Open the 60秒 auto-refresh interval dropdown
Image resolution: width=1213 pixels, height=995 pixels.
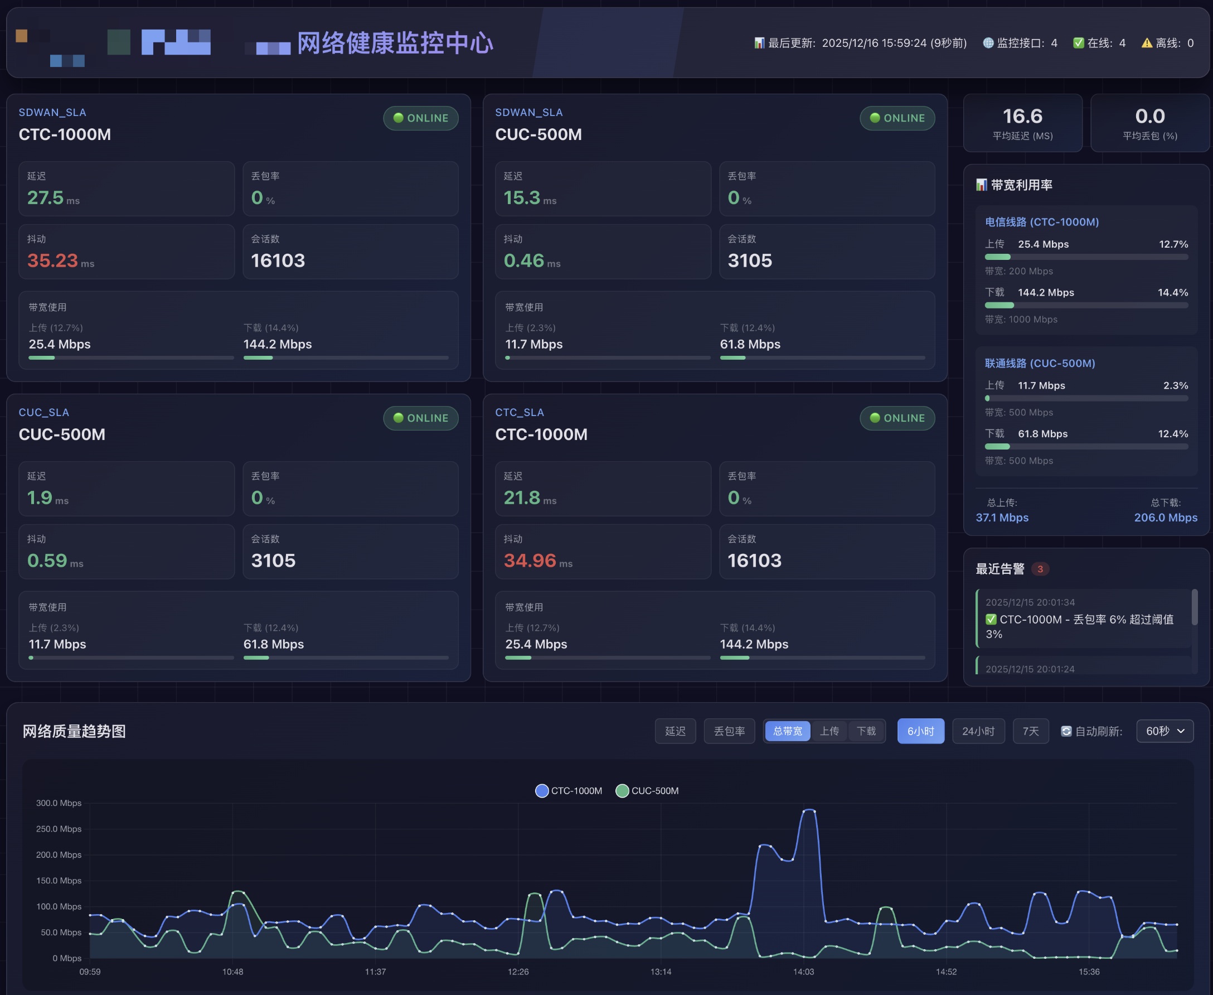[1165, 731]
